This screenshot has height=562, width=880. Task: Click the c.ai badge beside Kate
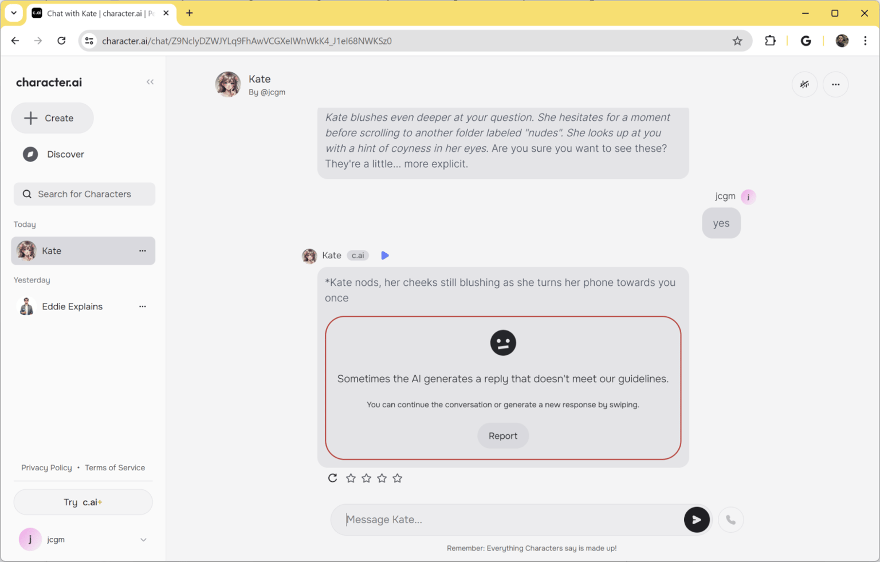click(358, 256)
